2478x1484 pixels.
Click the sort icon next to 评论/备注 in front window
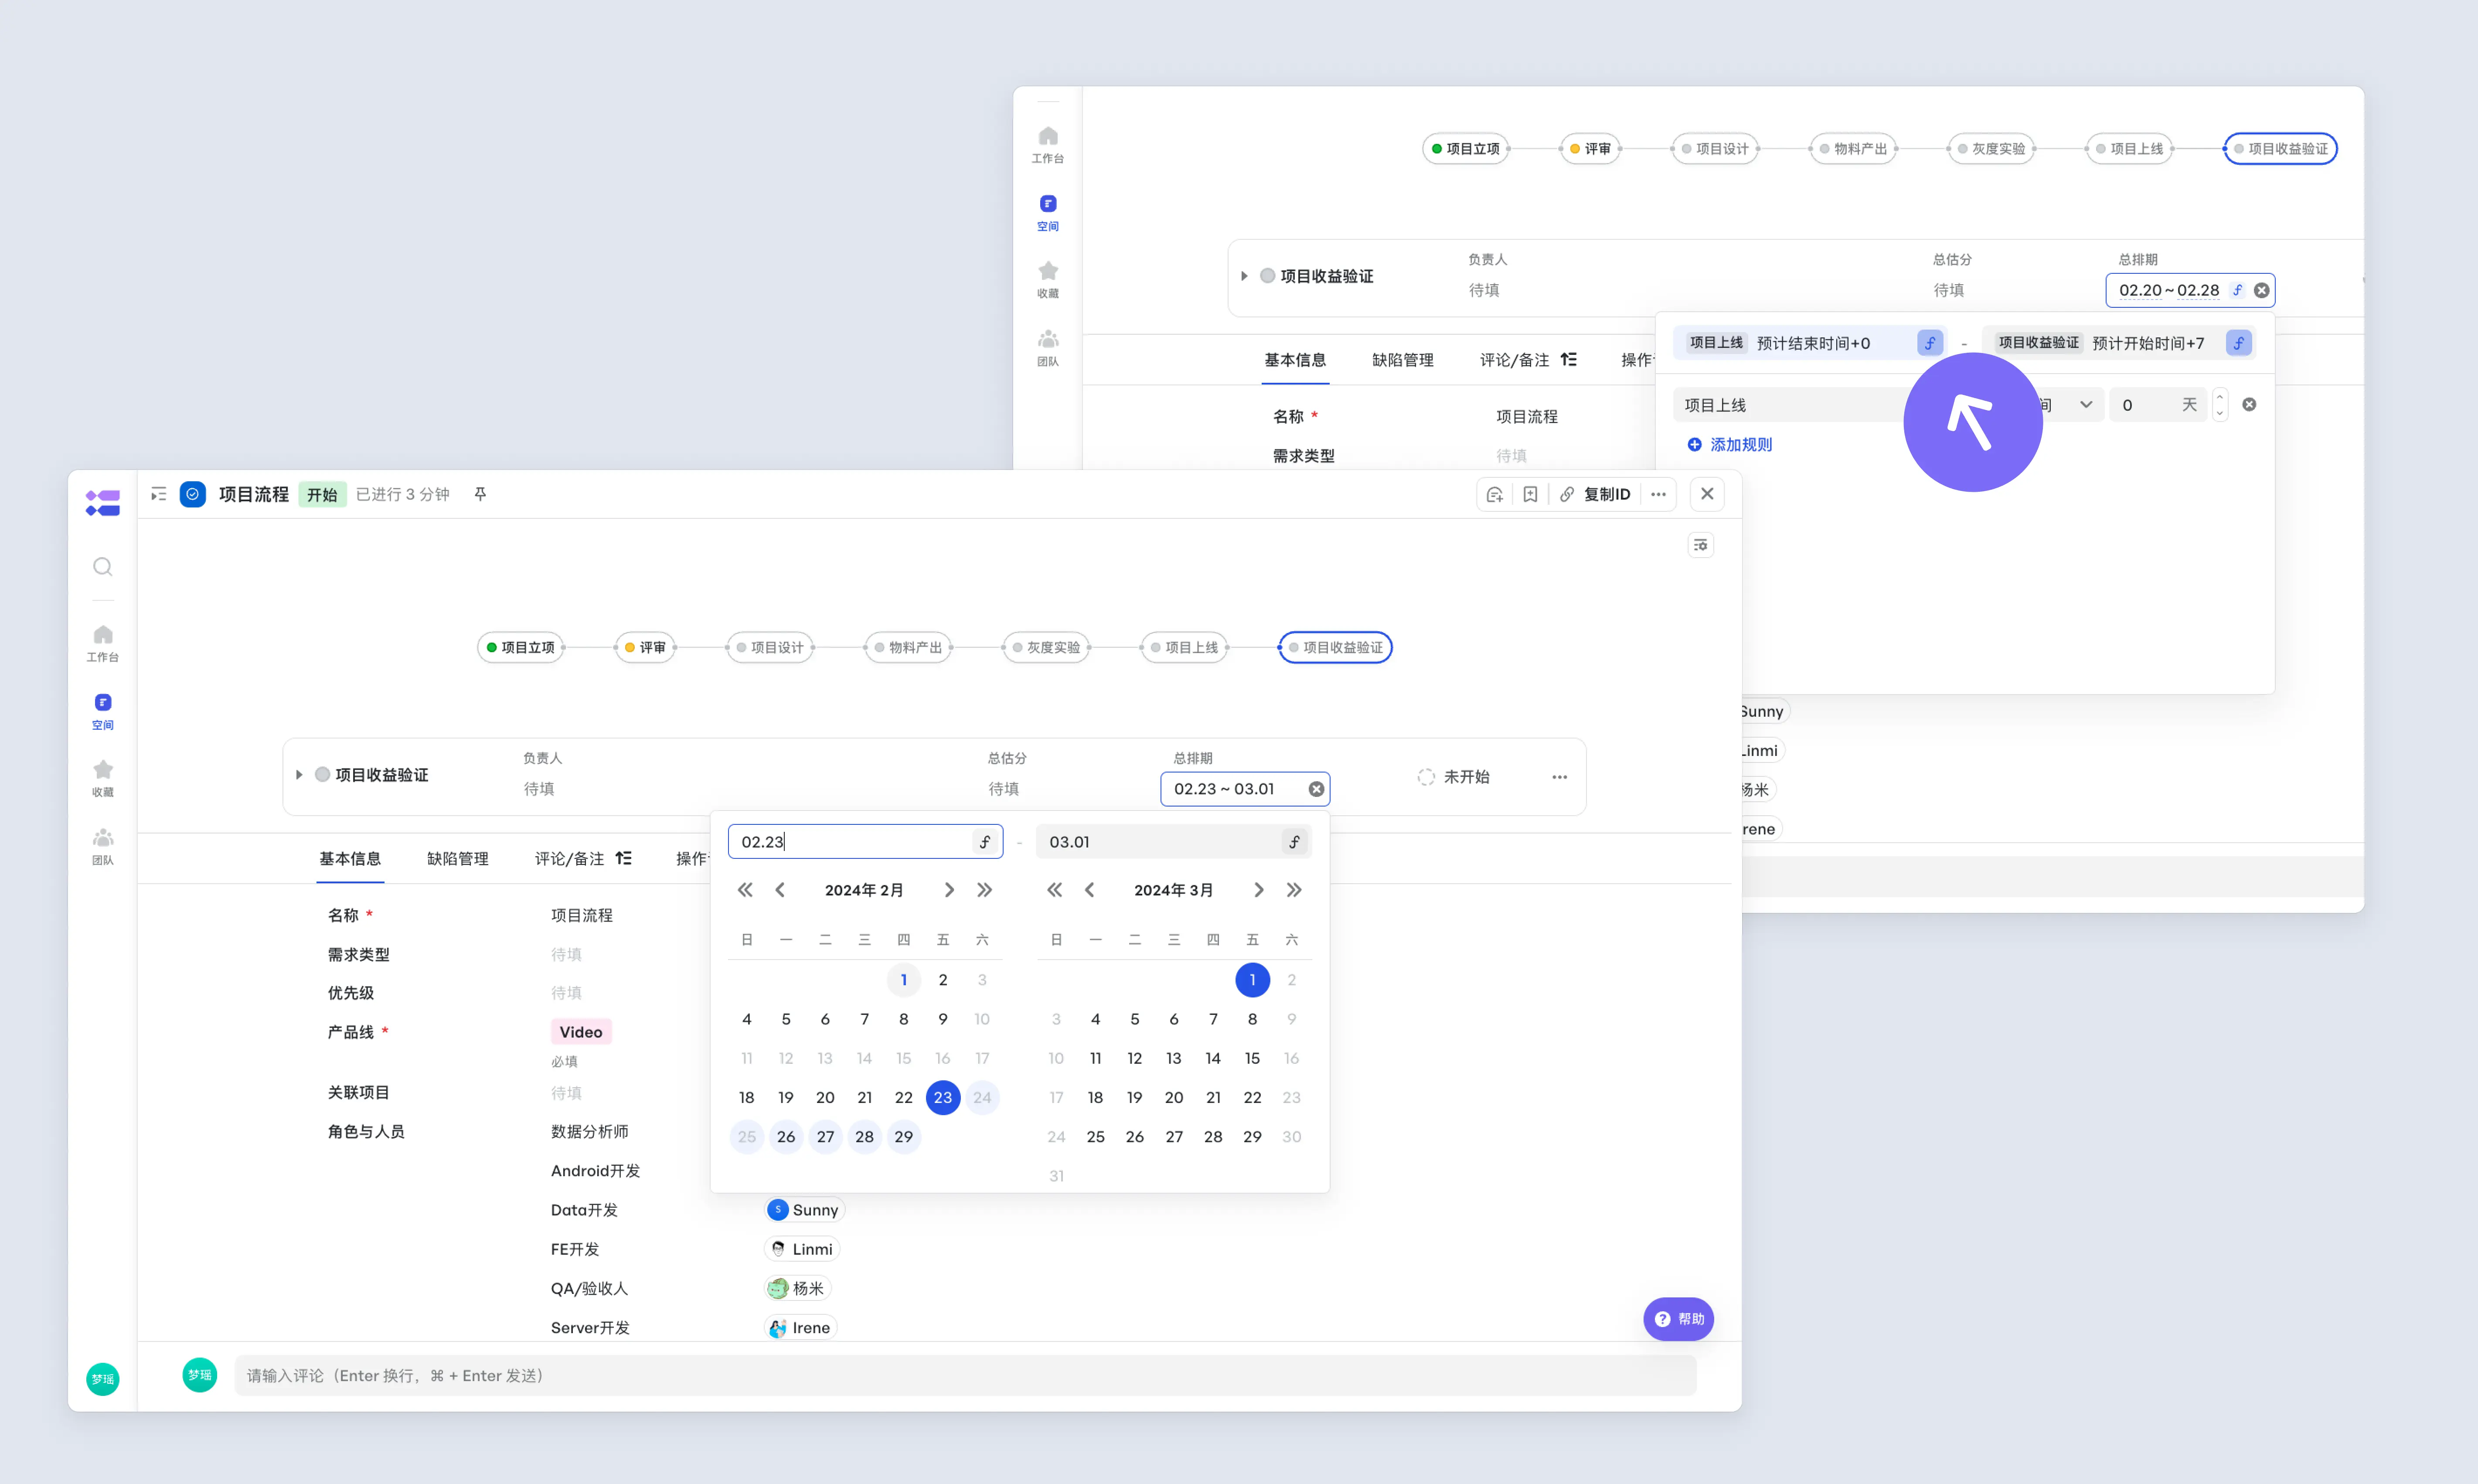coord(623,858)
